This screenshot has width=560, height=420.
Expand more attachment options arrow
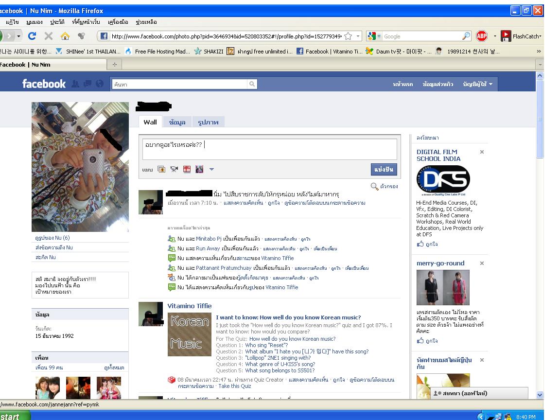click(x=211, y=169)
